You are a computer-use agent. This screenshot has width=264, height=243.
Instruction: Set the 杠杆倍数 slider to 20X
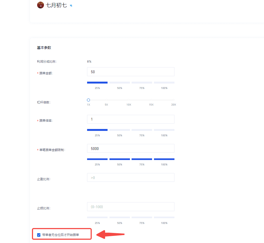tap(173, 100)
